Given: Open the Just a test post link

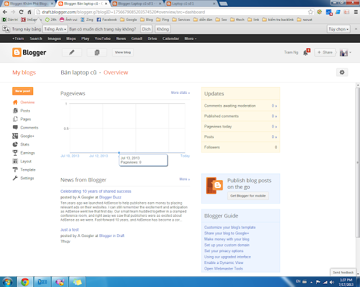Looking at the screenshot, I should (69, 230).
